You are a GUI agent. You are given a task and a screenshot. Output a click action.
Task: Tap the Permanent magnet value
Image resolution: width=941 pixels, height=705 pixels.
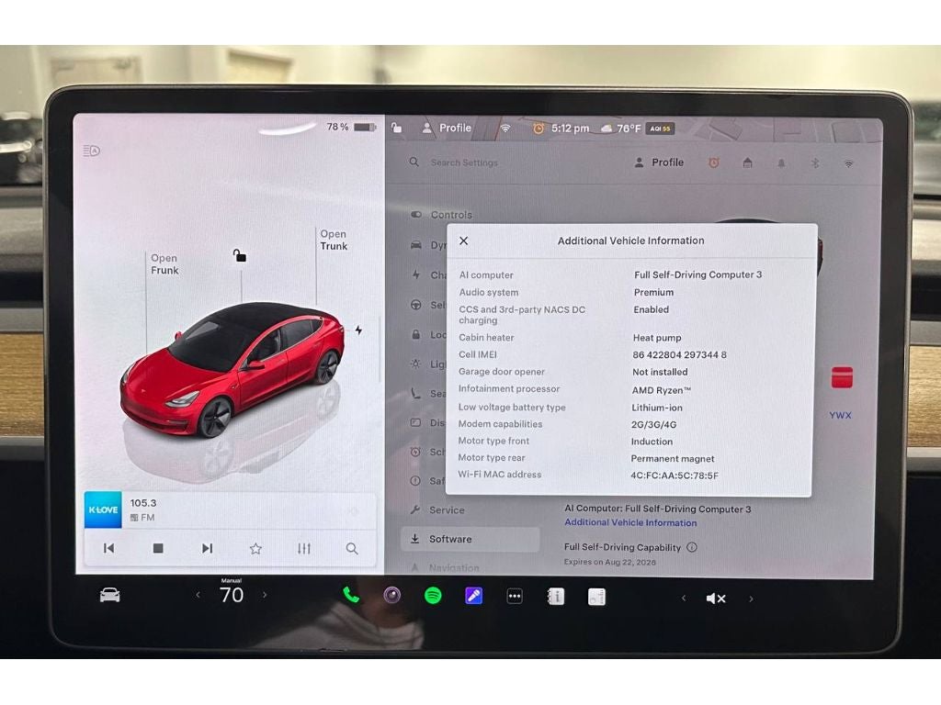[x=673, y=459]
